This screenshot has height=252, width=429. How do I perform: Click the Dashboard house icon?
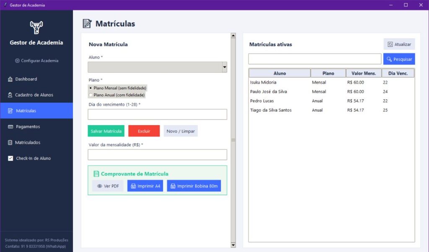(x=10, y=79)
